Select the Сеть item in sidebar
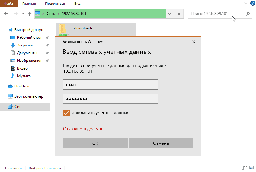 pyautogui.click(x=19, y=107)
